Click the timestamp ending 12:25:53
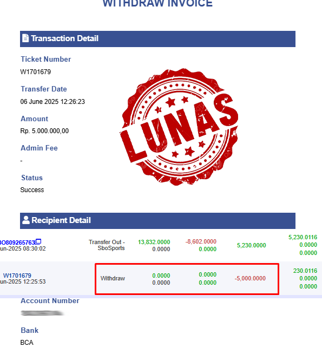Screen dimensions: 322x354 (23, 281)
